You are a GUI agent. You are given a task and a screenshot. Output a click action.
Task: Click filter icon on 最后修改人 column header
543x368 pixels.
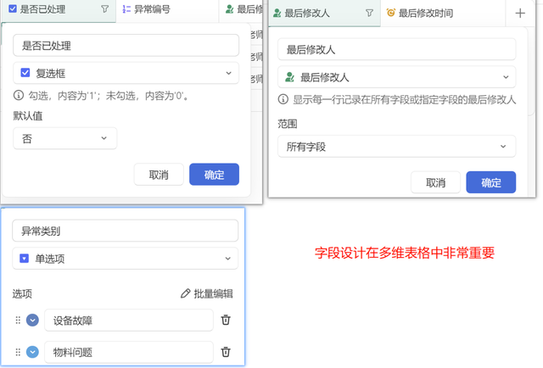[370, 14]
